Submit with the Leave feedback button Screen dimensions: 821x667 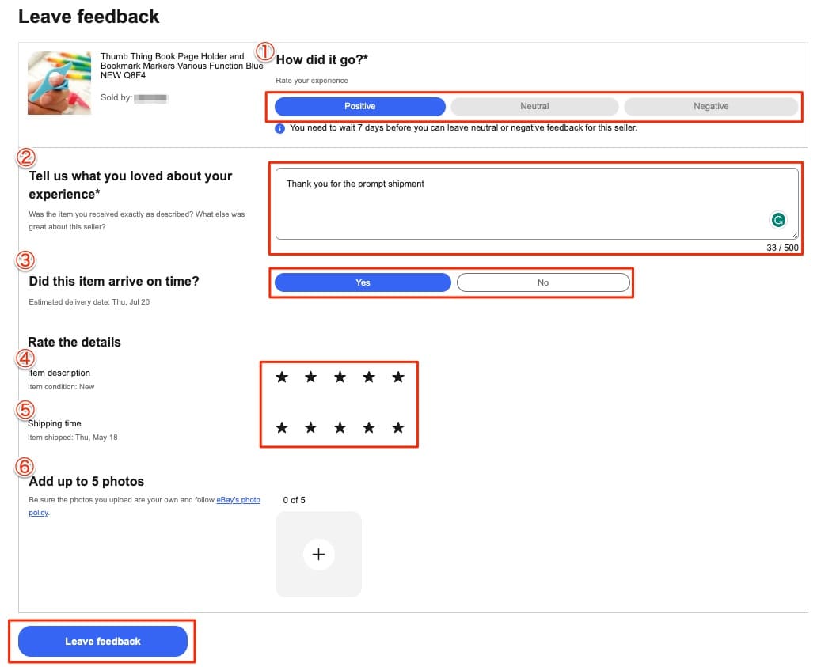[103, 641]
